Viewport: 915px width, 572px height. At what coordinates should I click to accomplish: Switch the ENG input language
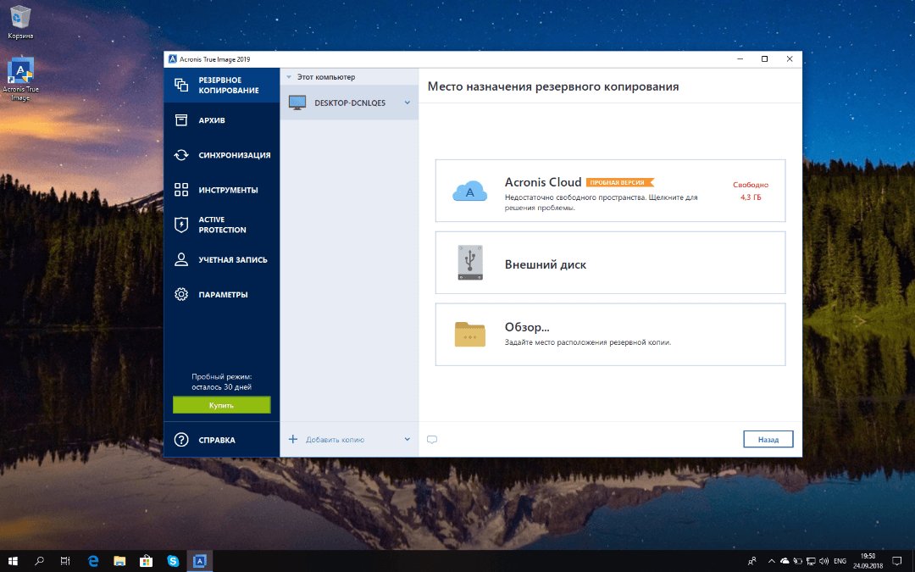pos(840,561)
